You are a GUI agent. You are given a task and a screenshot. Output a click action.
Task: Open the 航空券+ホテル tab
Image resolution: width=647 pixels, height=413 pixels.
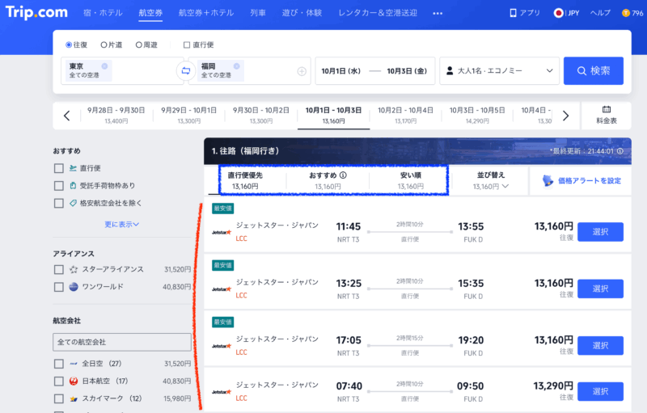(x=206, y=13)
